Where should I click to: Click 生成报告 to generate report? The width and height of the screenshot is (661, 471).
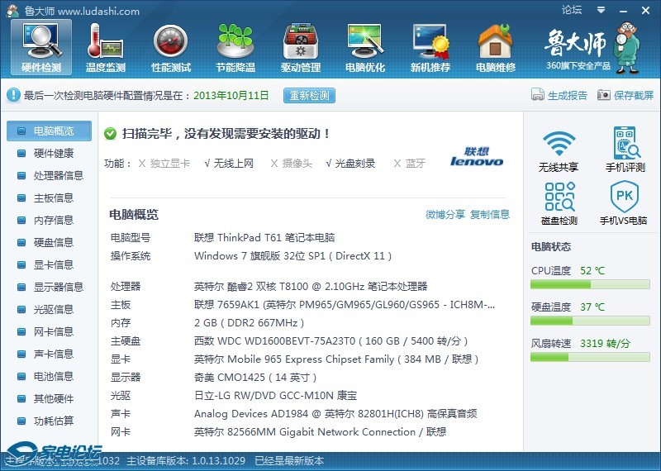(x=559, y=95)
